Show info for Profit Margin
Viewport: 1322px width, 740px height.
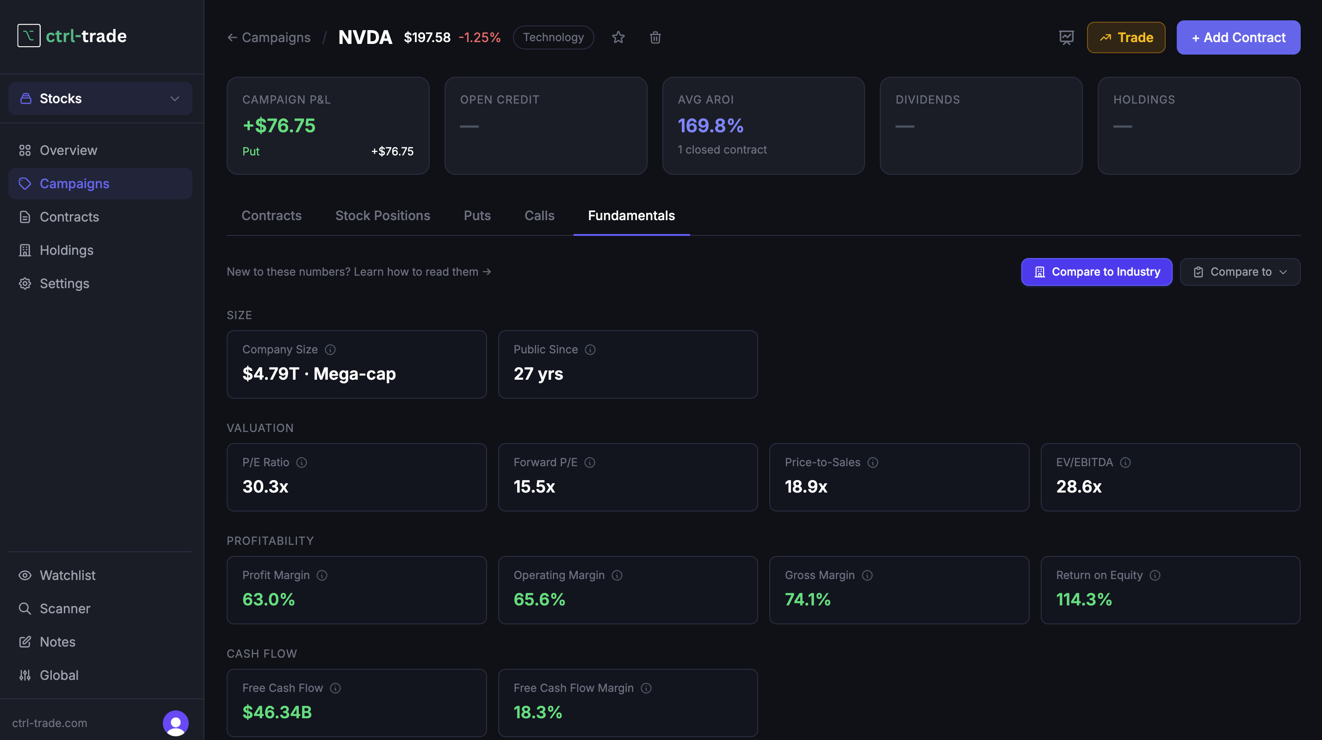tap(322, 575)
